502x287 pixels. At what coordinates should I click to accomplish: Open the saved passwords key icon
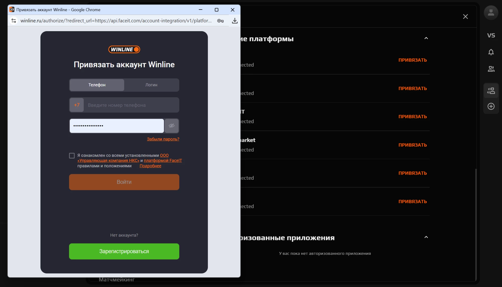[220, 21]
